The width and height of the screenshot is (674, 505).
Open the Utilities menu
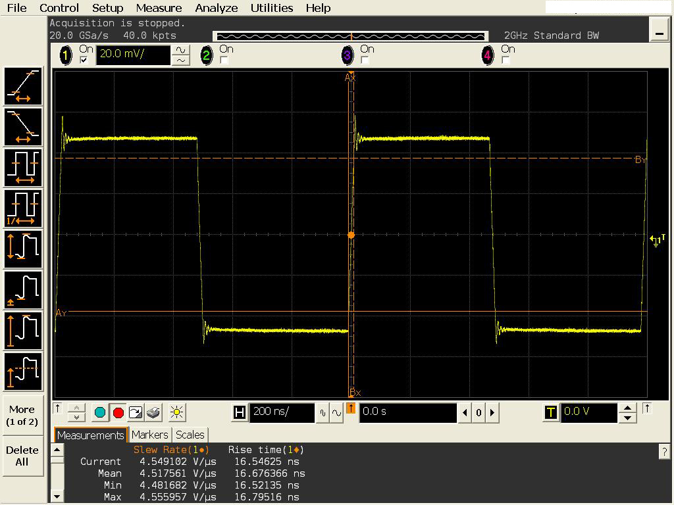coord(272,8)
